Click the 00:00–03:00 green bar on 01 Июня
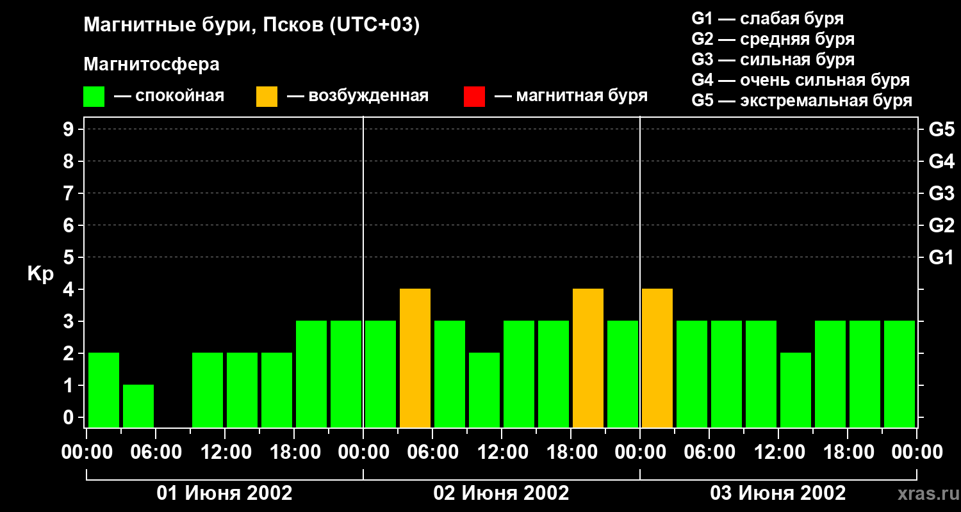Screen dimensions: 961x512 (x=104, y=390)
